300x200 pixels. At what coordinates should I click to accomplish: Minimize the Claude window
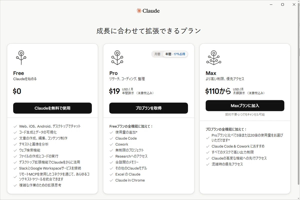pos(271,4)
